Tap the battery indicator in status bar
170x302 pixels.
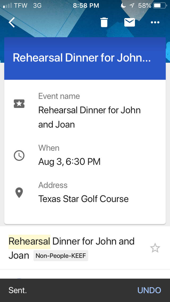159,6
